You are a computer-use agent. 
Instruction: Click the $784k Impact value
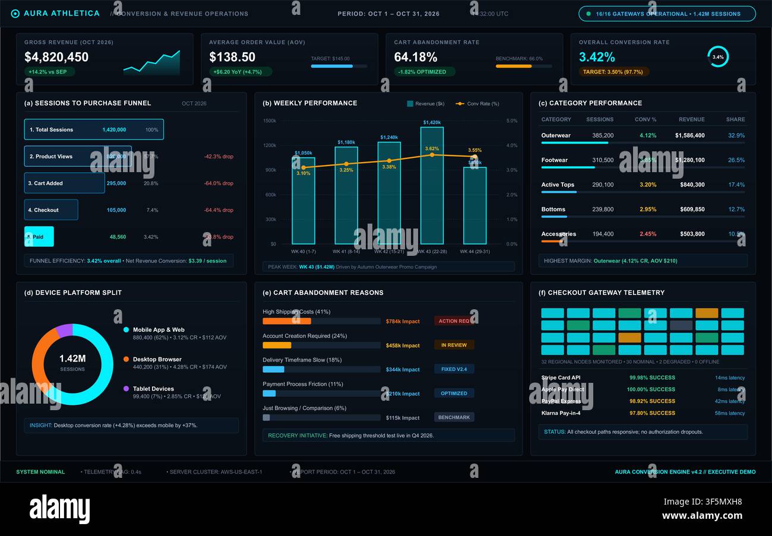(403, 321)
